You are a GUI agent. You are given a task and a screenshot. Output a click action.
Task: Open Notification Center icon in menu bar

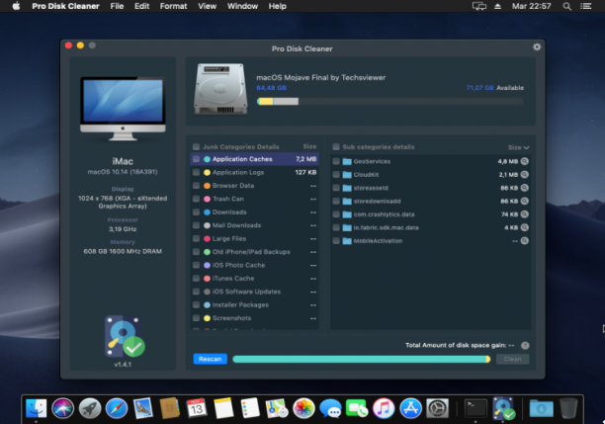tap(585, 6)
